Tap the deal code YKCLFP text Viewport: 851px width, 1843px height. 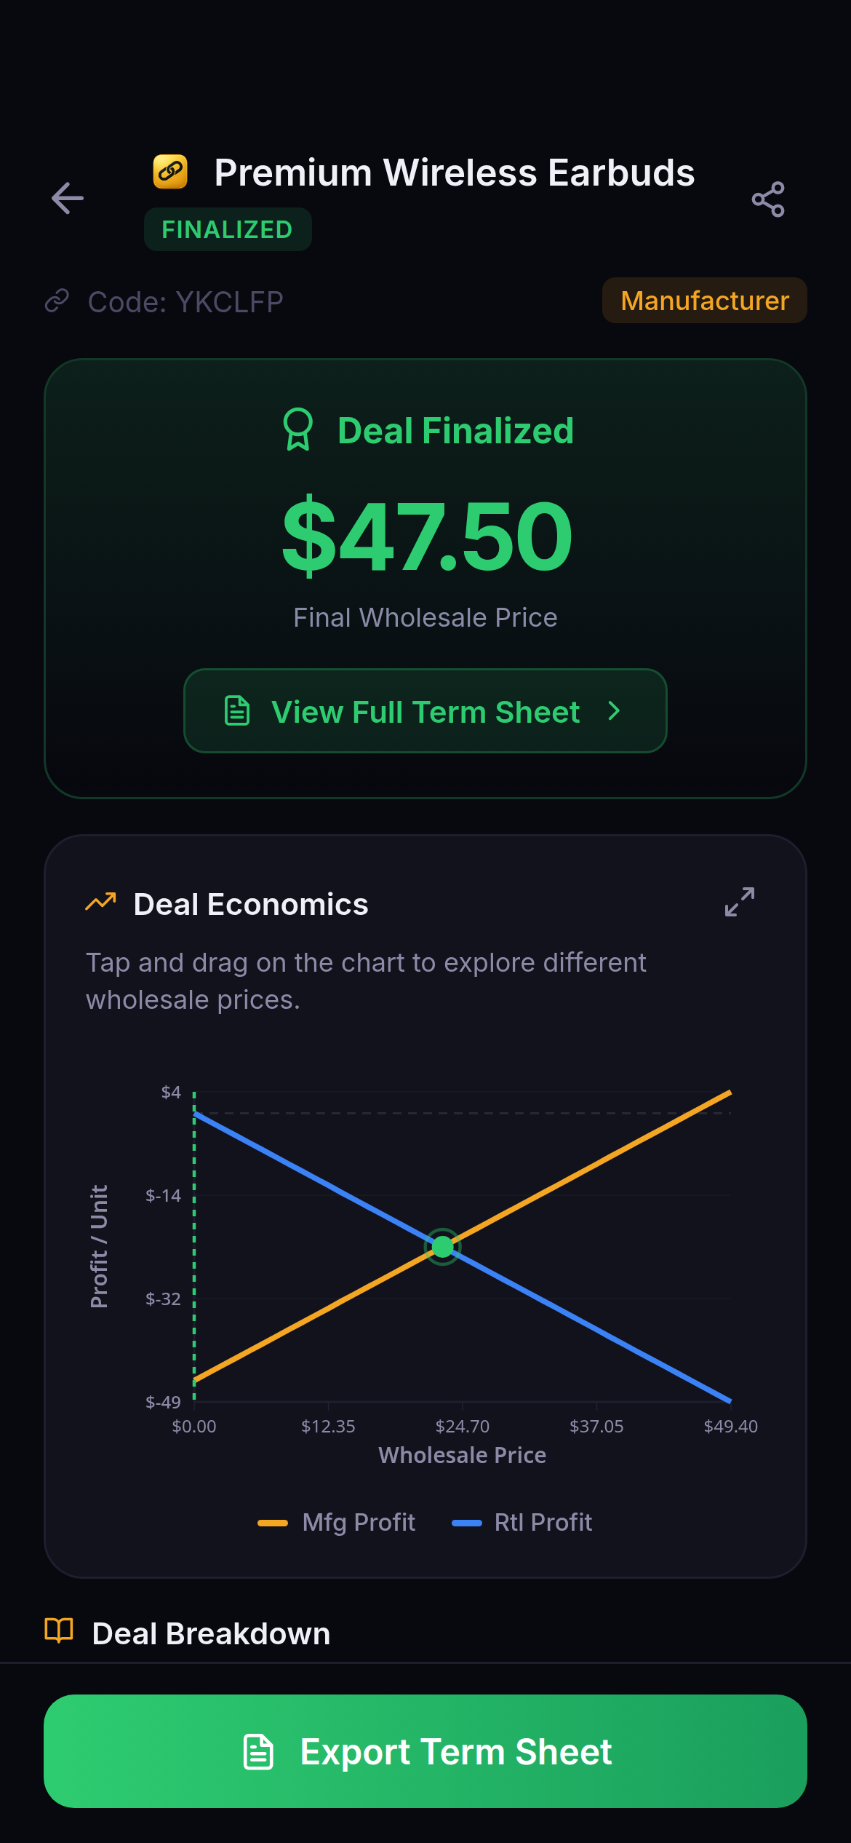(185, 301)
